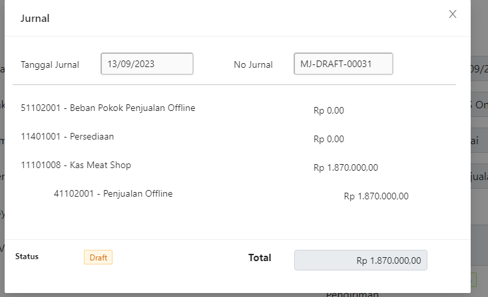Click the Status label

pyautogui.click(x=27, y=256)
